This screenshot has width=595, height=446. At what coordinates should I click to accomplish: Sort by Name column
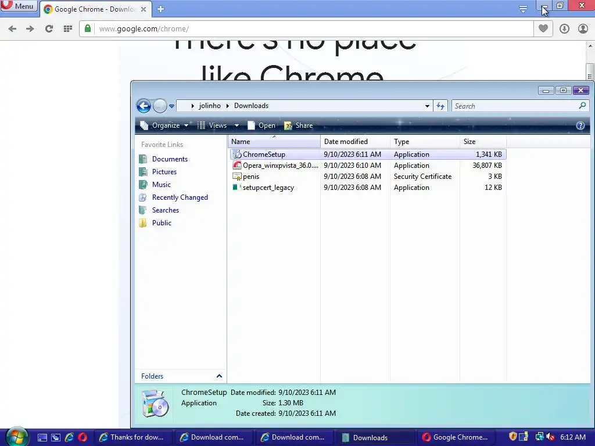coord(274,142)
